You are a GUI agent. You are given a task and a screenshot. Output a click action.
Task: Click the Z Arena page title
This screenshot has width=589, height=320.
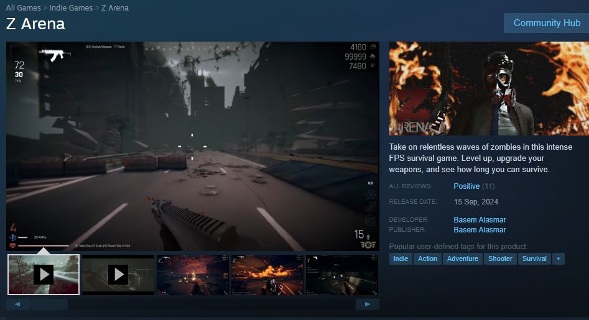click(x=35, y=24)
